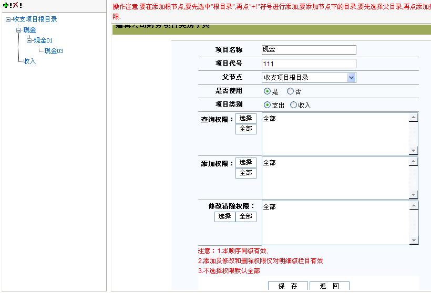
Task: Click the 返回 button
Action: click(329, 286)
